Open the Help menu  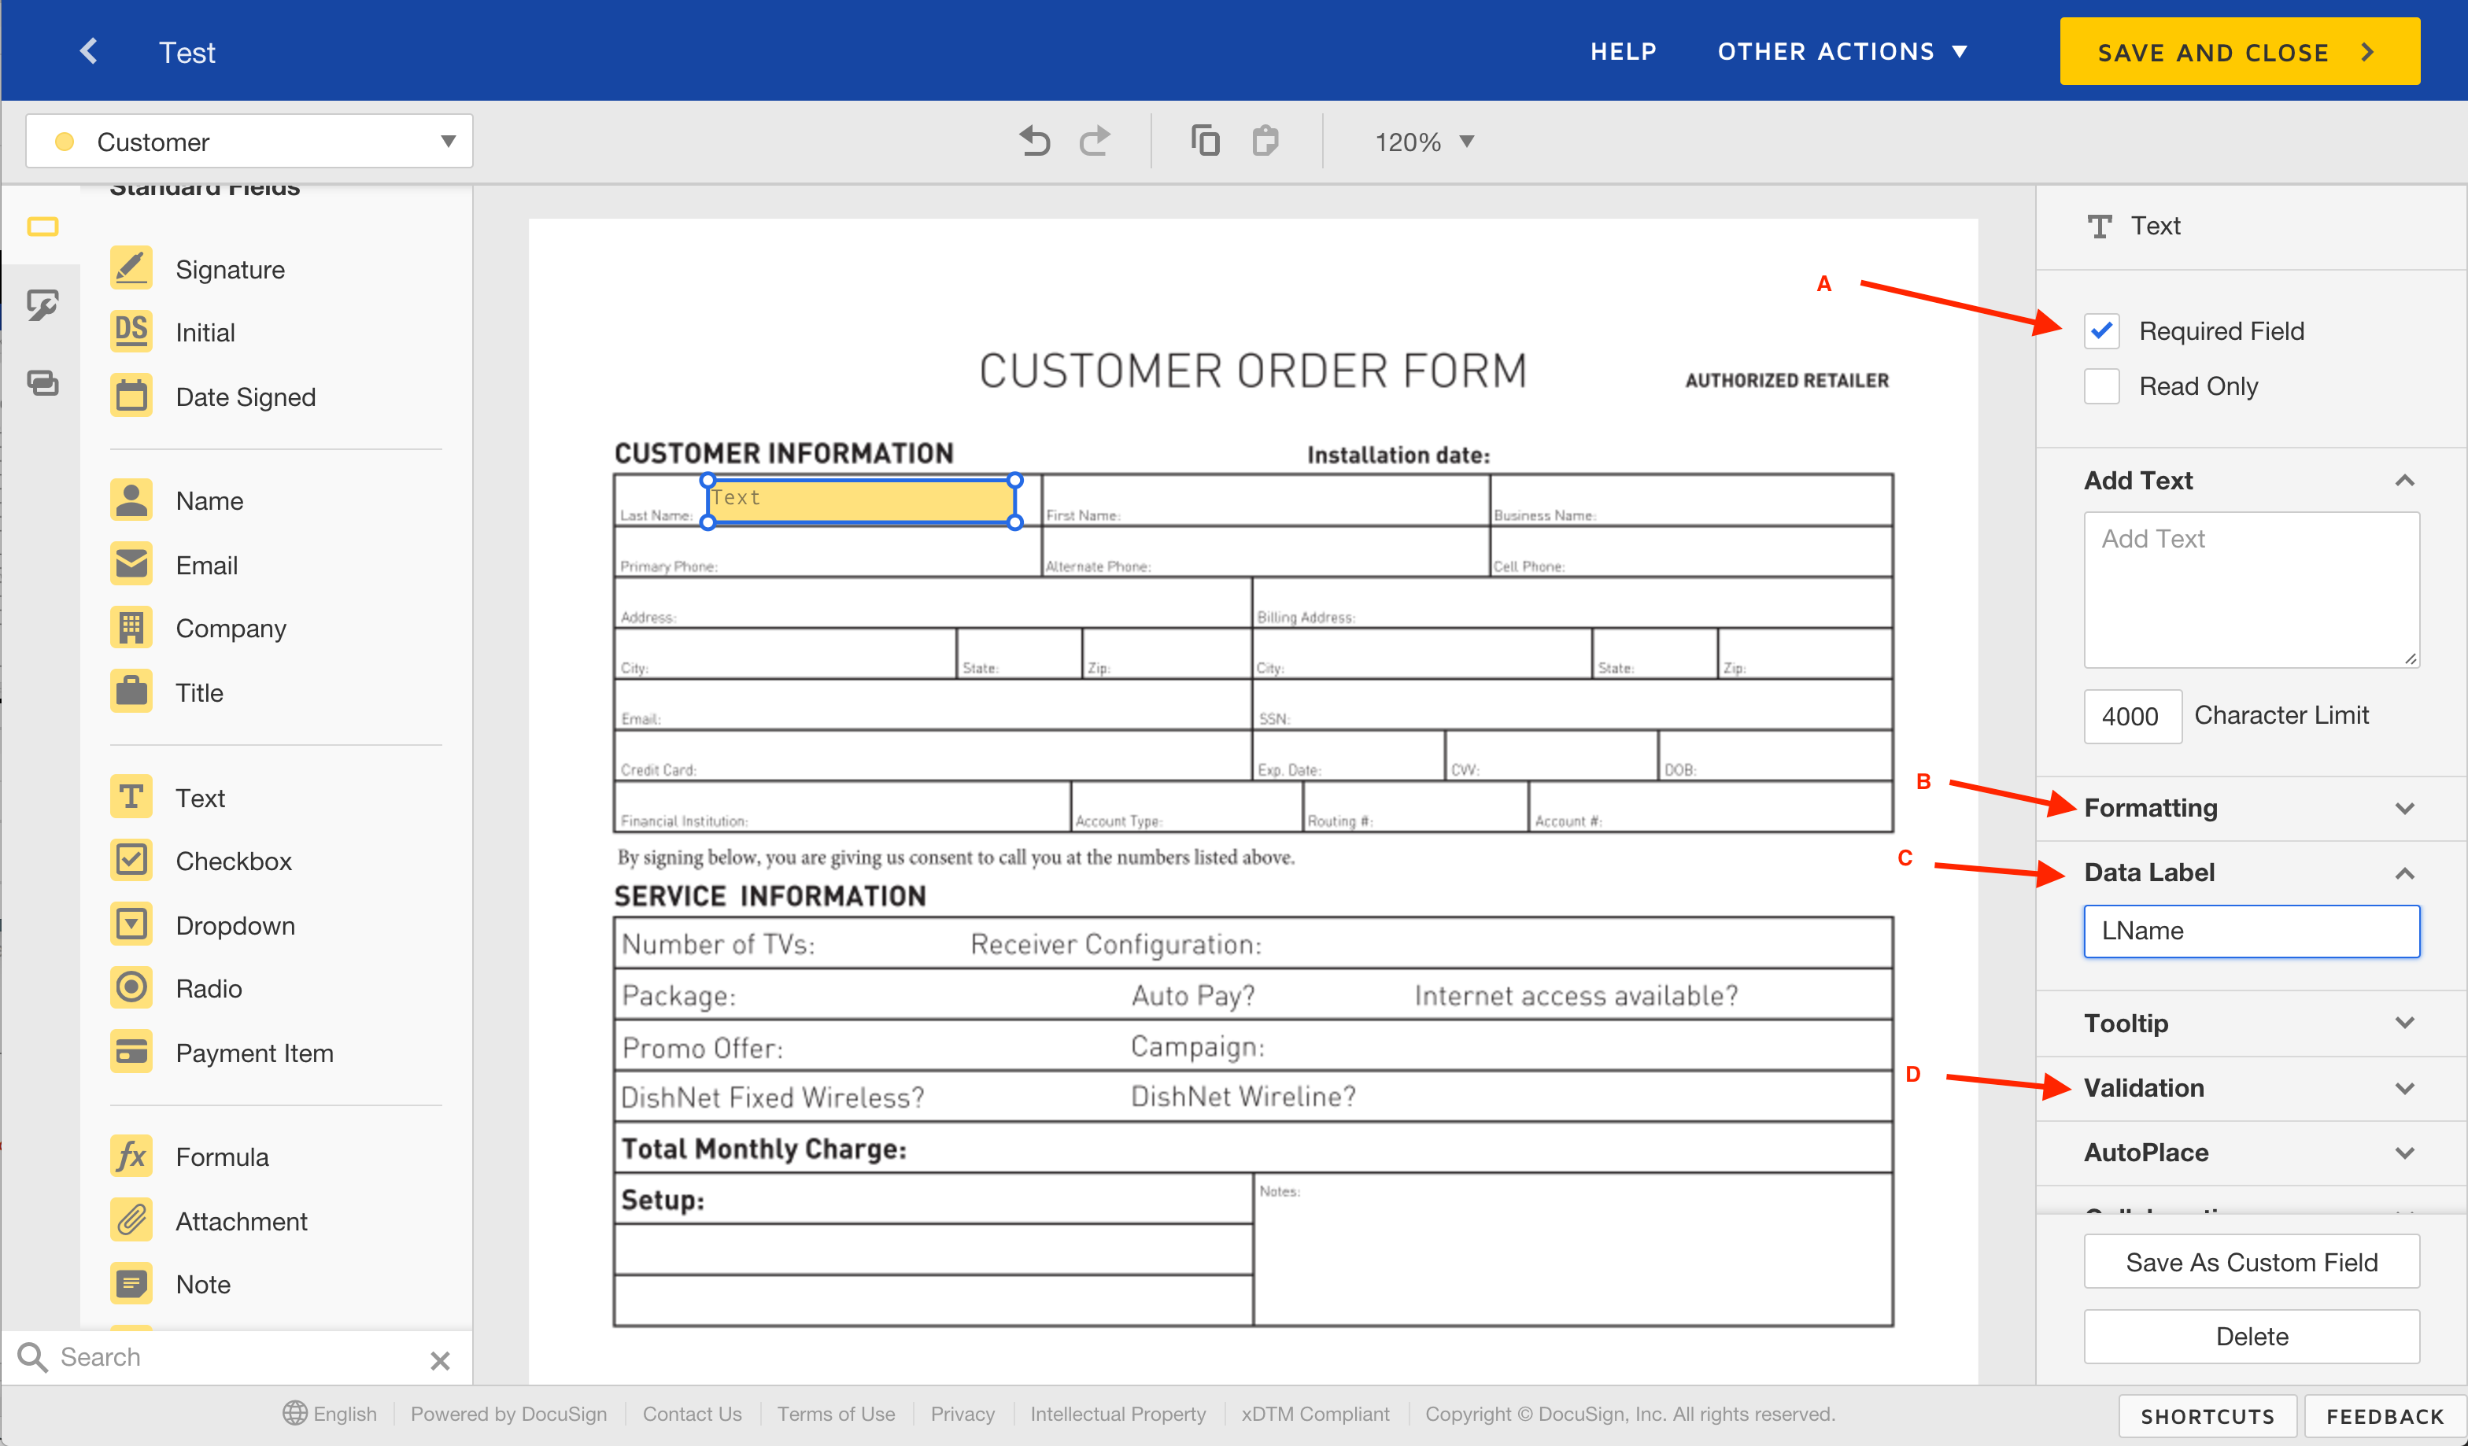click(x=1623, y=51)
